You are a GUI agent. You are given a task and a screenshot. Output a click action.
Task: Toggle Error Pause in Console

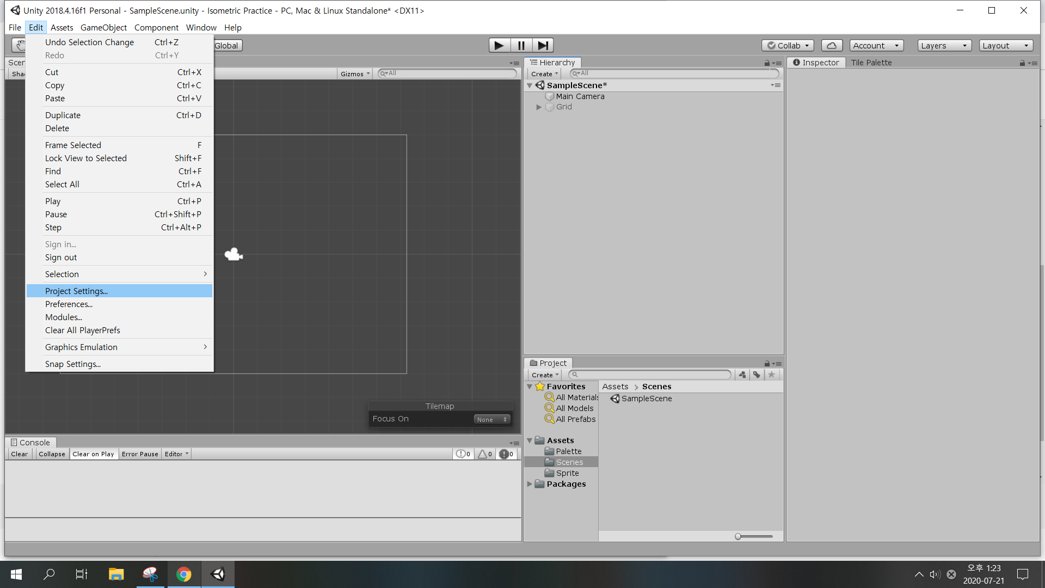(140, 454)
